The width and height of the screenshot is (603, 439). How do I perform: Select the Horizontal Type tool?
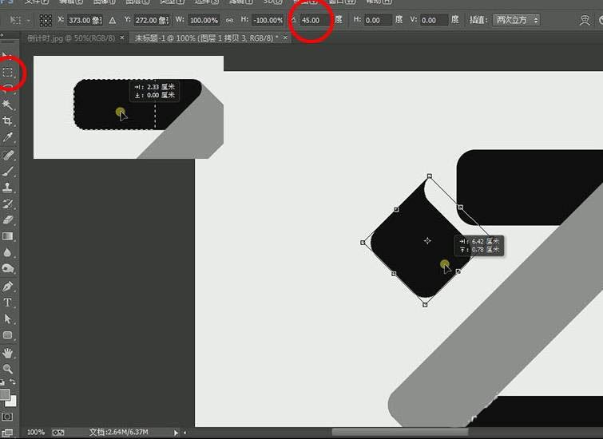(x=8, y=303)
